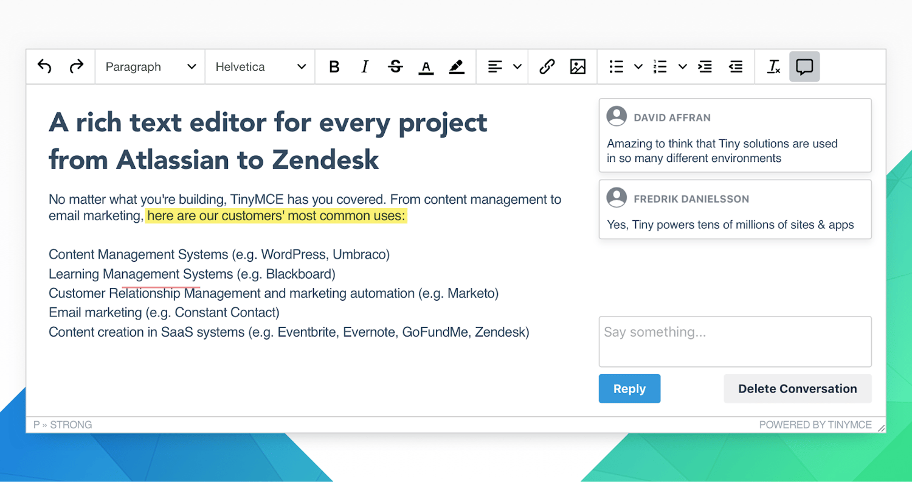The height and width of the screenshot is (482, 912).
Task: Toggle Italic formatting
Action: (x=365, y=67)
